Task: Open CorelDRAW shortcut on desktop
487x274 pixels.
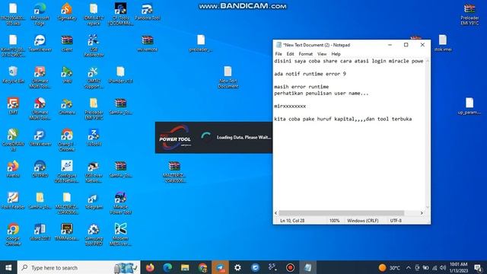Action: [13, 140]
